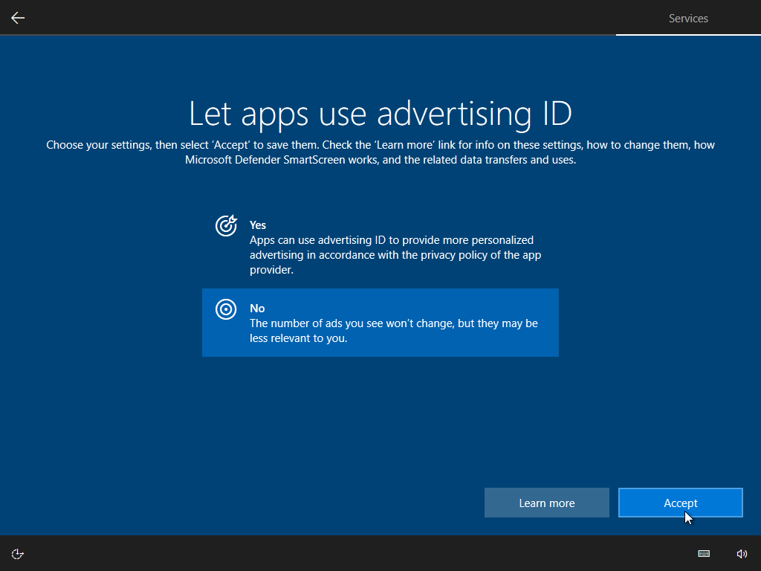This screenshot has width=761, height=571.
Task: Click the target icon beside Yes
Action: click(x=226, y=225)
